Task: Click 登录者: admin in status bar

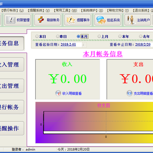Action: (23, 149)
